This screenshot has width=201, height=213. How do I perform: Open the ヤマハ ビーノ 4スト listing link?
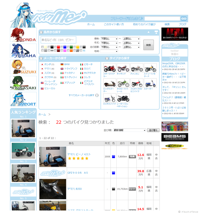79,154
